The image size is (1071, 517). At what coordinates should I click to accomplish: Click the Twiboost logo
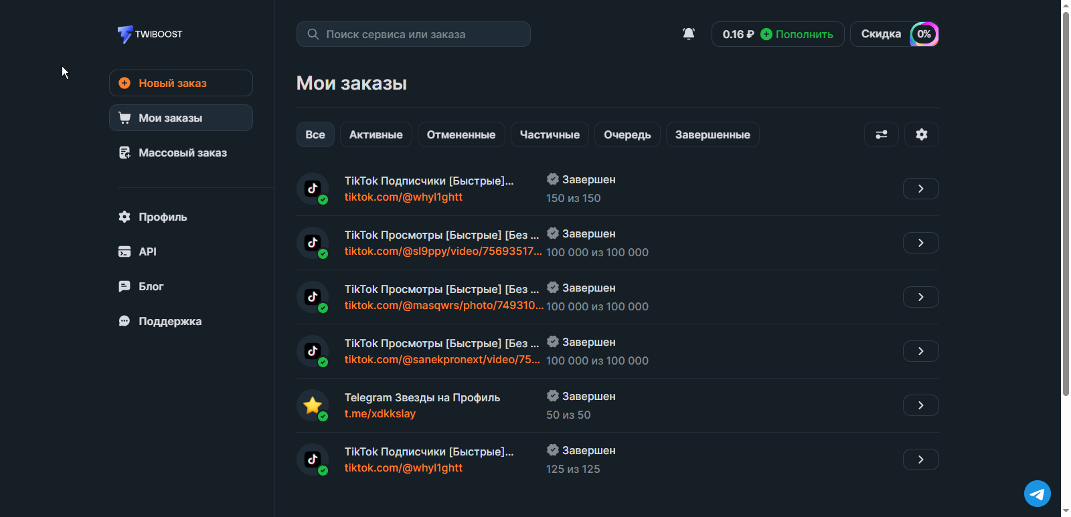coord(150,34)
